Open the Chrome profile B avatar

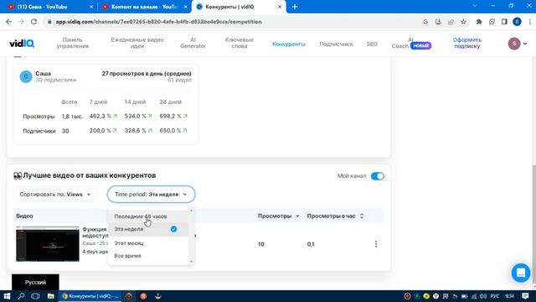(x=517, y=22)
